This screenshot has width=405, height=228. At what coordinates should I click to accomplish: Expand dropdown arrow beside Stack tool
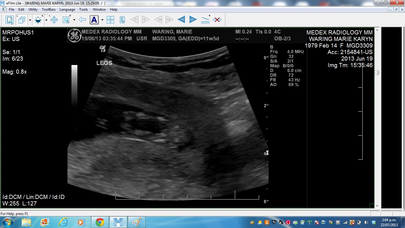[x=30, y=20]
